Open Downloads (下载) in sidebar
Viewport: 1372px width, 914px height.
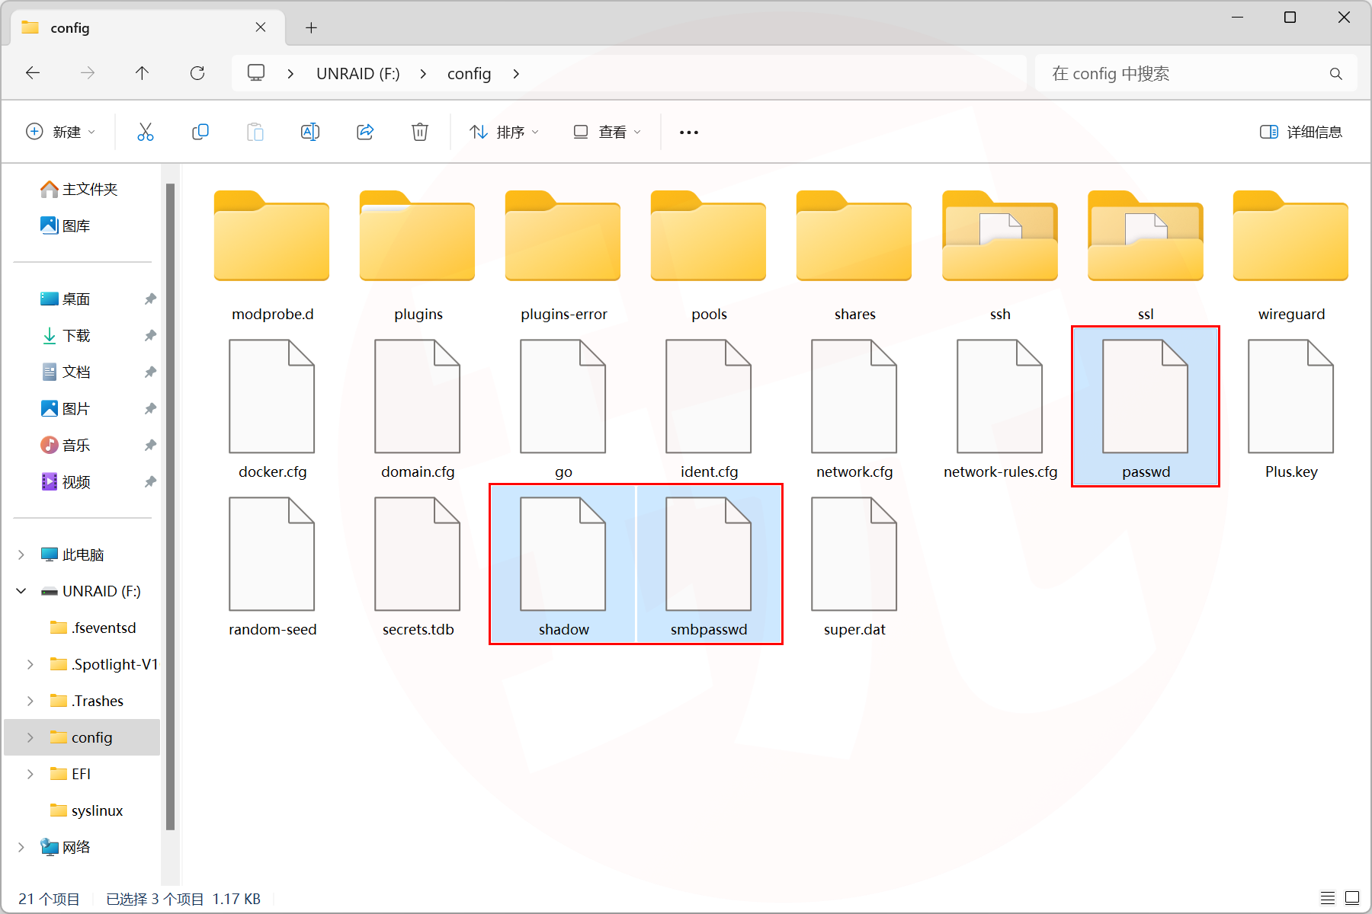(x=66, y=335)
